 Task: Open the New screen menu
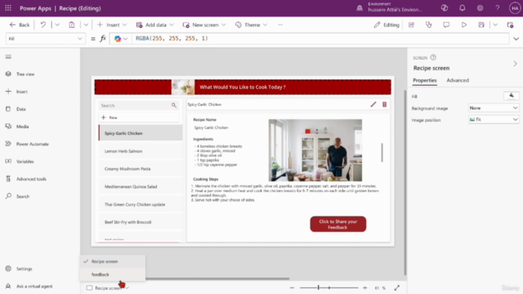[x=204, y=25]
